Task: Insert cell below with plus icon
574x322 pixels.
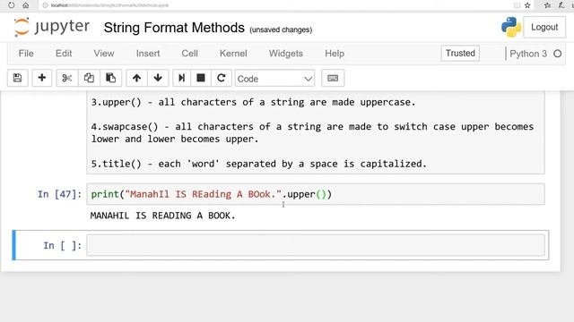Action: pos(42,78)
